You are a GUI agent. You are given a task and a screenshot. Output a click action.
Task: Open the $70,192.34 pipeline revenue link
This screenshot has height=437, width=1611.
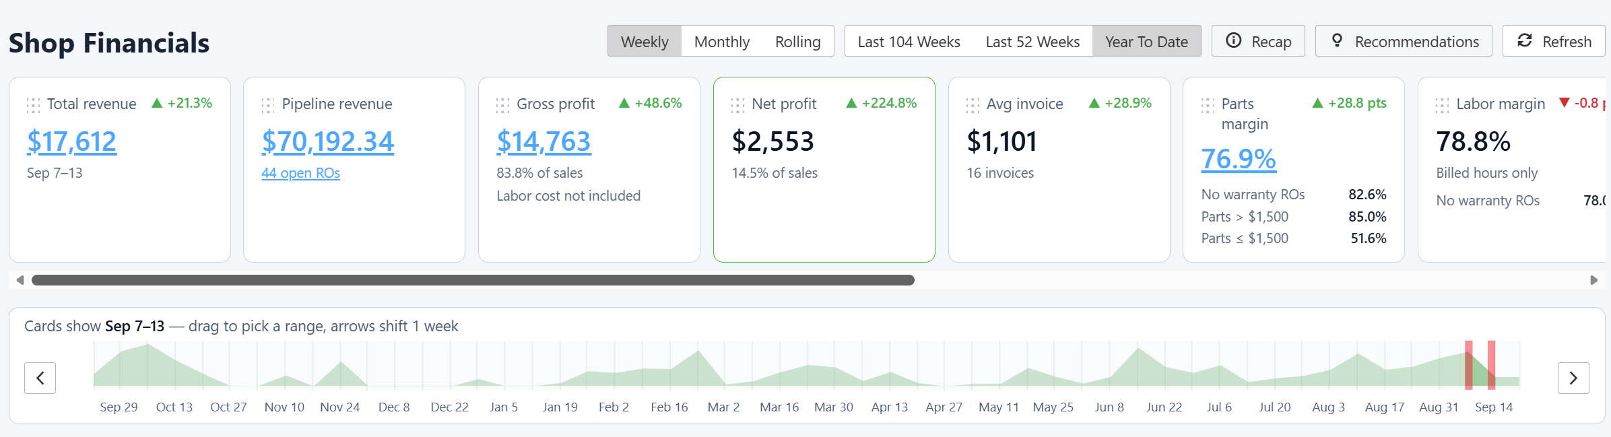click(x=328, y=141)
